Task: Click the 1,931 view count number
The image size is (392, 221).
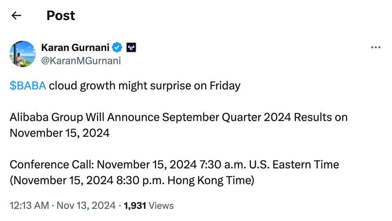Action: [135, 205]
